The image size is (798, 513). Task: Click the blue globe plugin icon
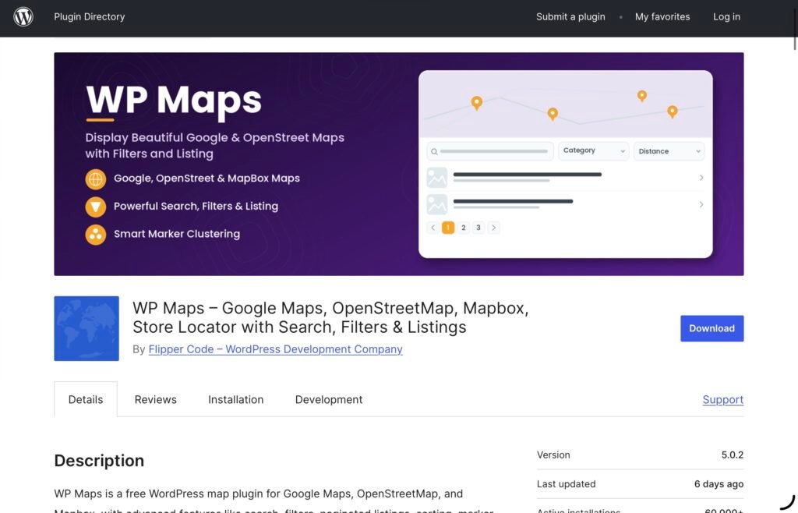87,328
